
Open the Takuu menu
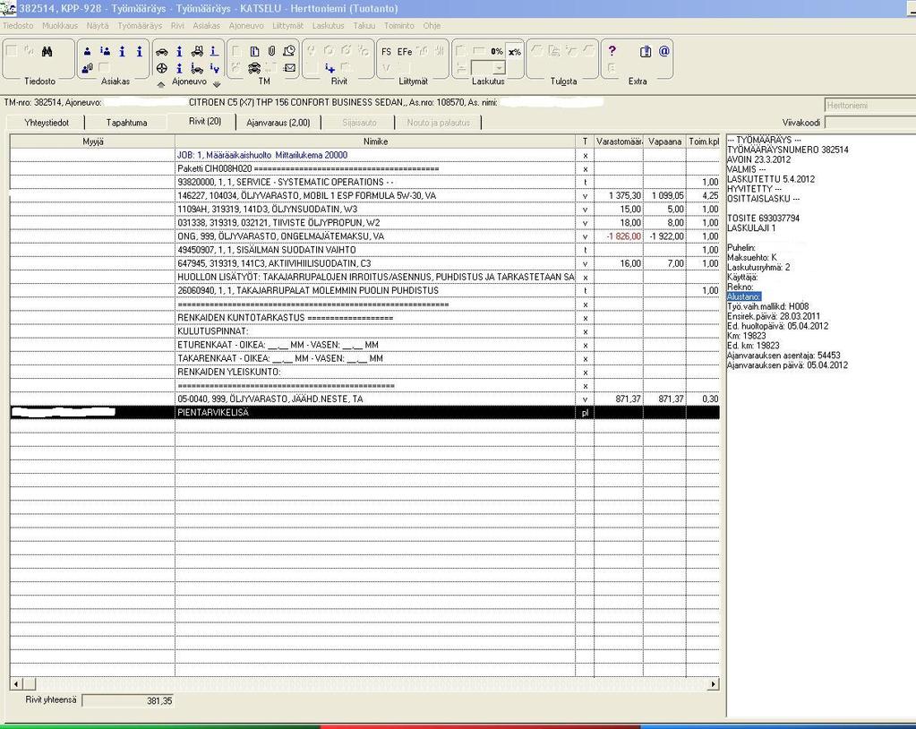coord(364,26)
